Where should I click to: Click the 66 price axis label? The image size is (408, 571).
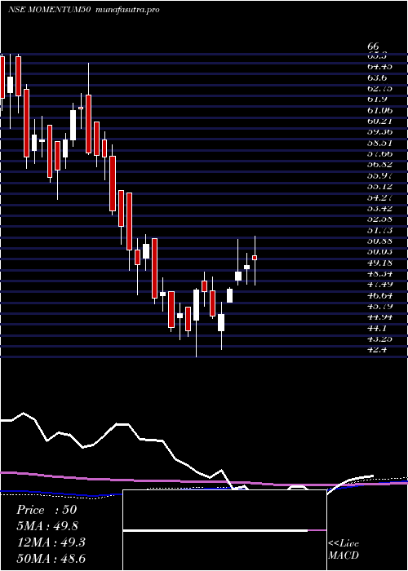point(374,46)
